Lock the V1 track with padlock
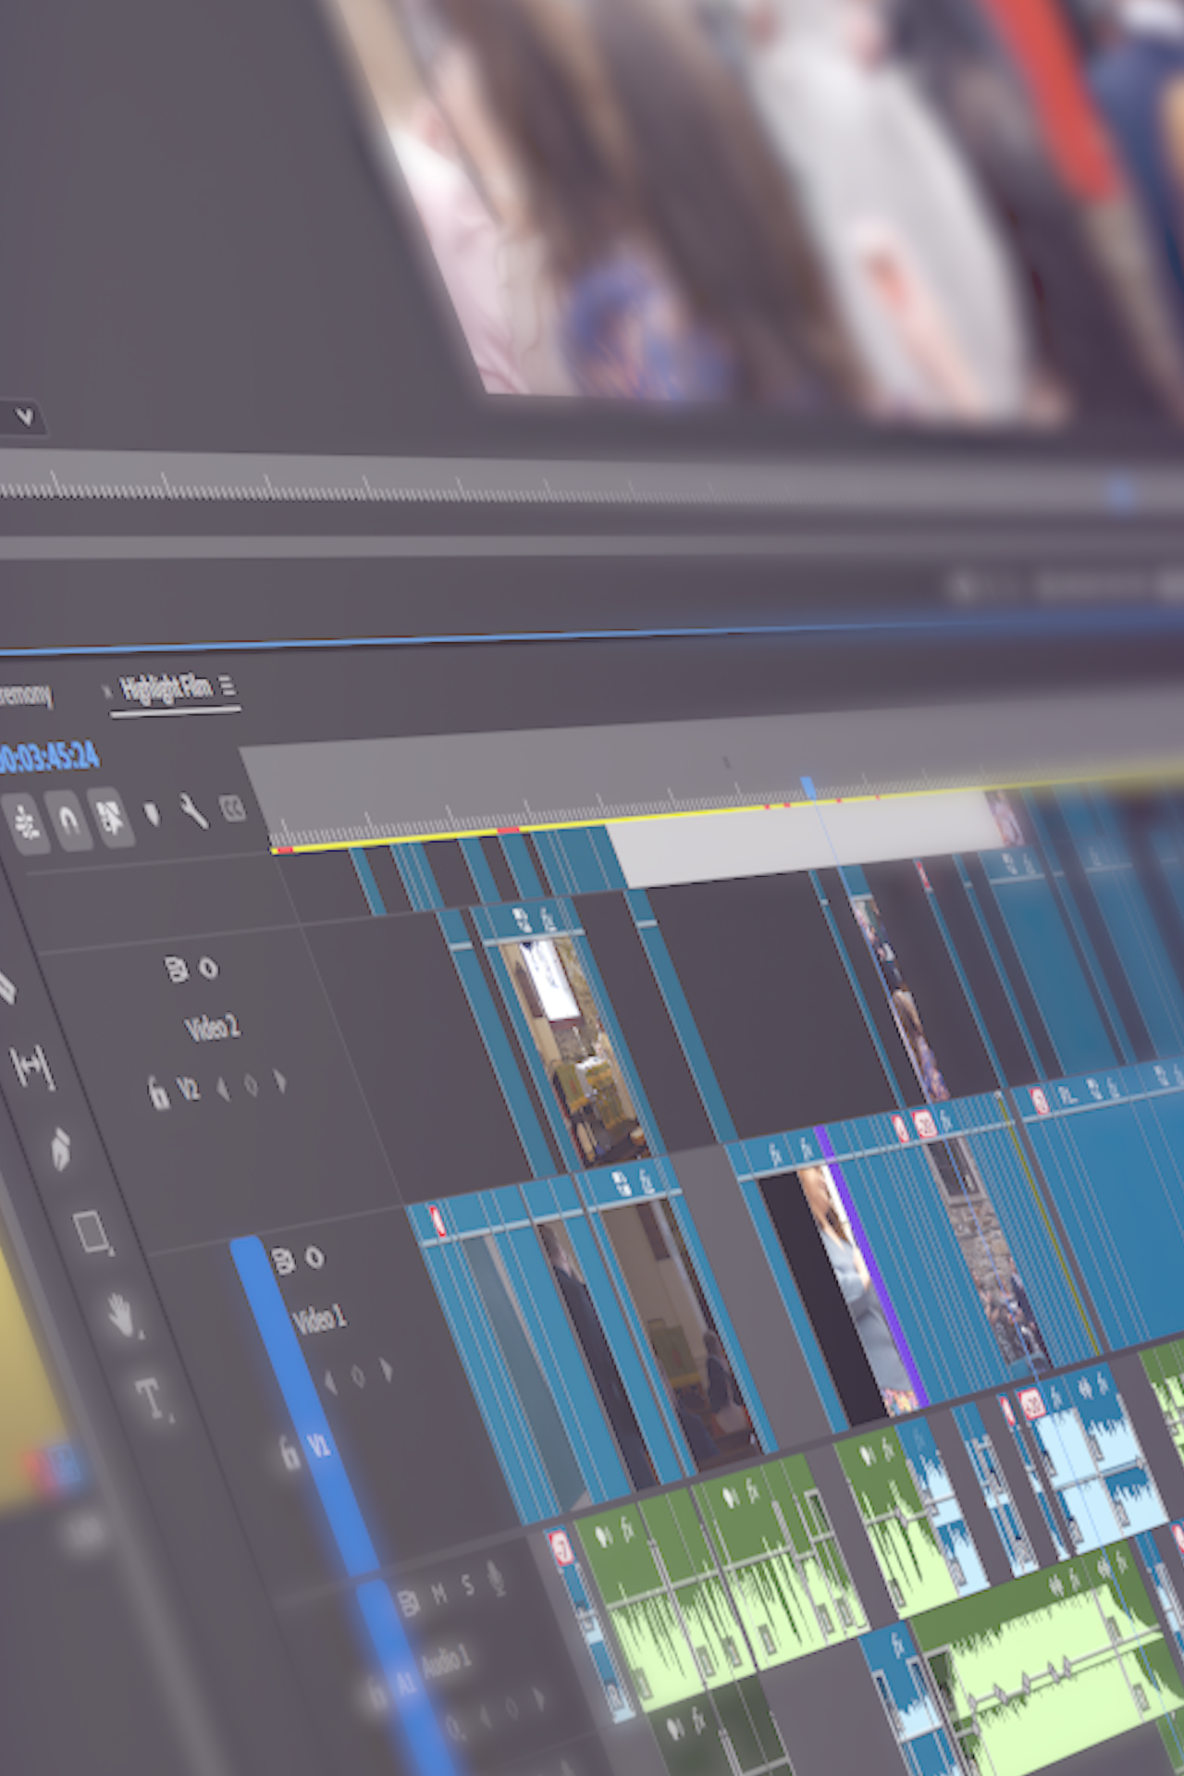 pos(290,1453)
